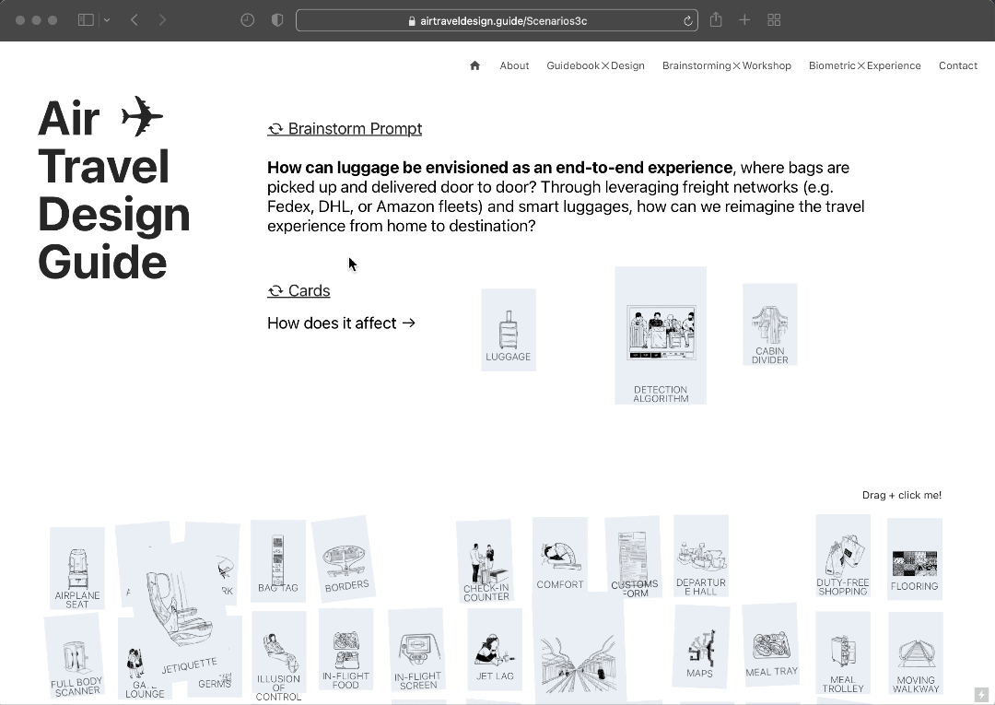Pick the Check-in Counter card
Viewport: 995px width, 705px height.
pos(485,561)
